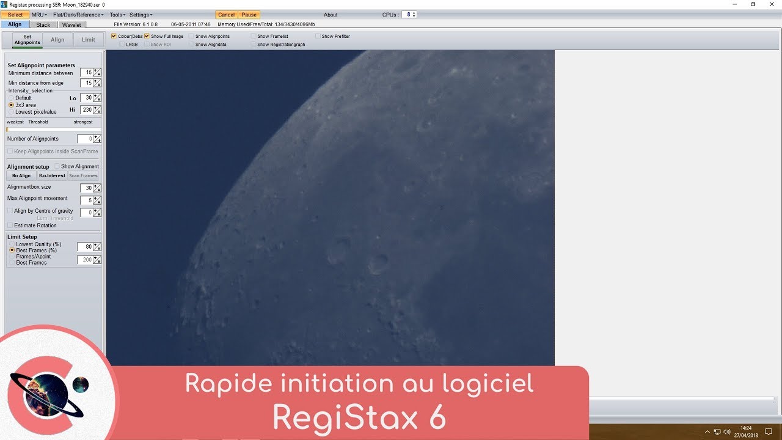
Task: Click the 06-05-2011 07:46 date text
Action: pos(191,24)
